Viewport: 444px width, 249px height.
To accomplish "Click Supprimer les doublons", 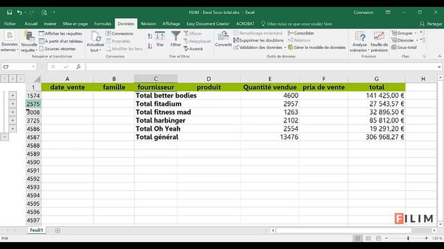I will click(x=258, y=40).
